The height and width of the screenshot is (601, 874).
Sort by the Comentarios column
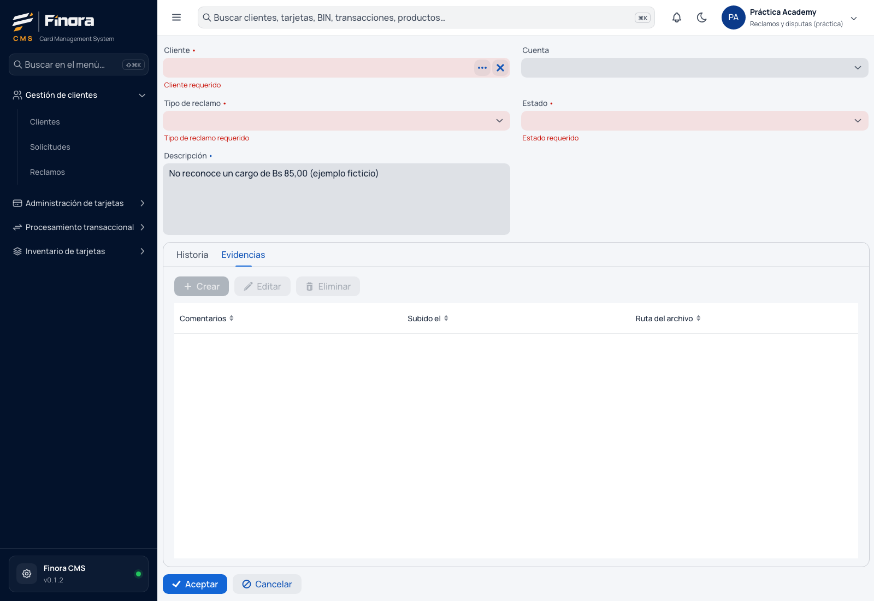tap(206, 319)
